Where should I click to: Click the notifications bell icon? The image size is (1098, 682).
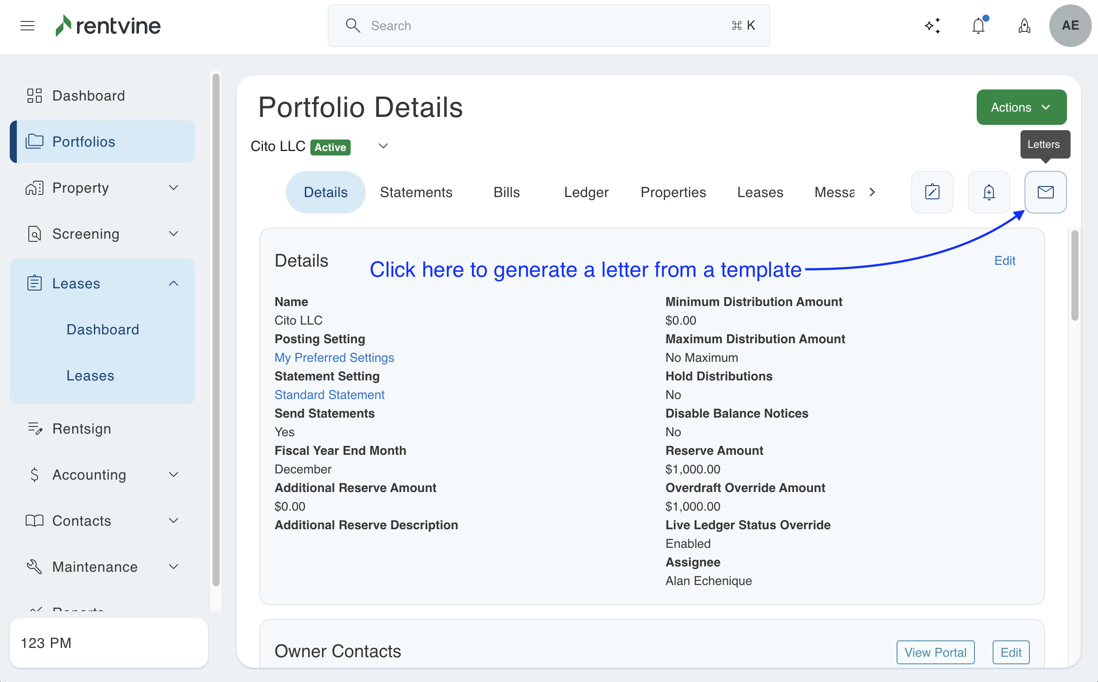978,26
